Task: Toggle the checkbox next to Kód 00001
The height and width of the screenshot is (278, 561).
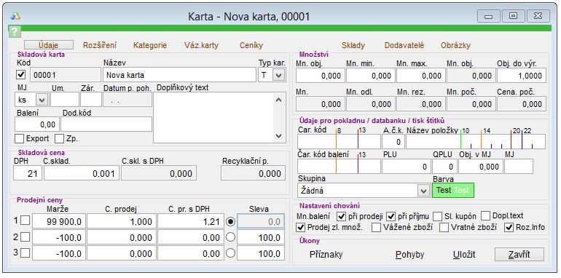Action: click(x=21, y=75)
